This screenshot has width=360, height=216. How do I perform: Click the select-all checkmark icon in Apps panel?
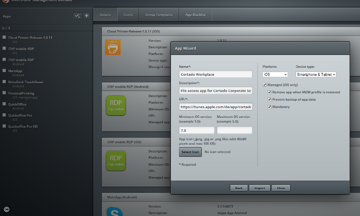[77, 16]
